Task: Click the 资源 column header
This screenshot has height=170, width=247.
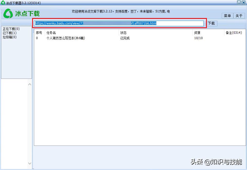Action: pyautogui.click(x=197, y=33)
